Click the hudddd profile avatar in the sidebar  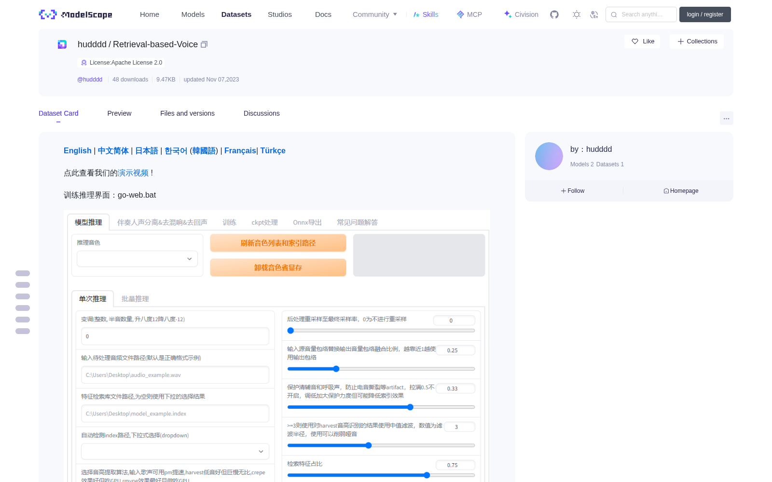tap(549, 156)
